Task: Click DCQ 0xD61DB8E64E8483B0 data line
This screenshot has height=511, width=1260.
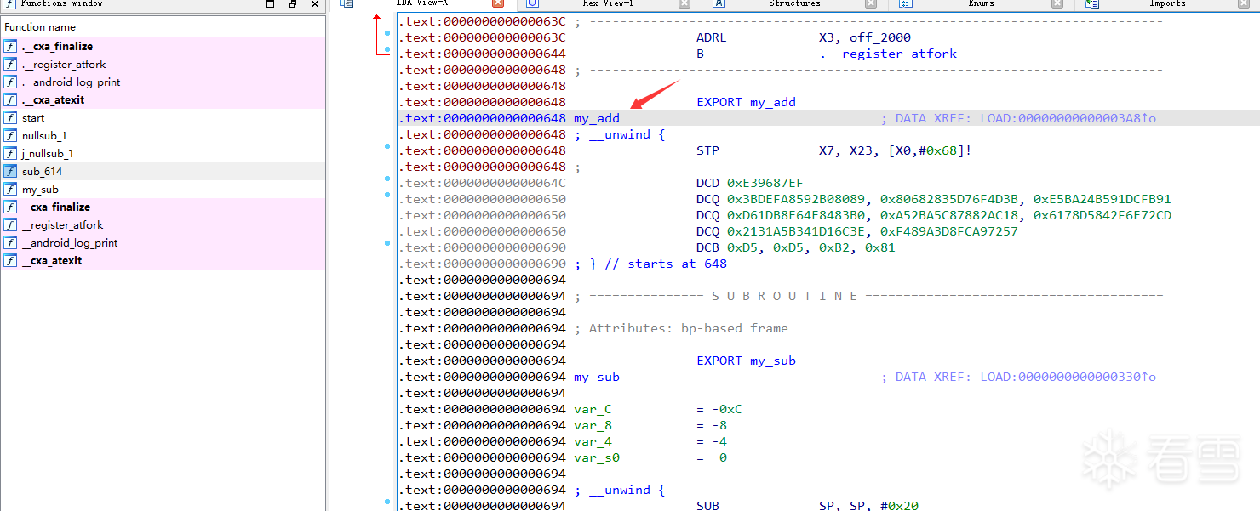Action: coord(933,215)
